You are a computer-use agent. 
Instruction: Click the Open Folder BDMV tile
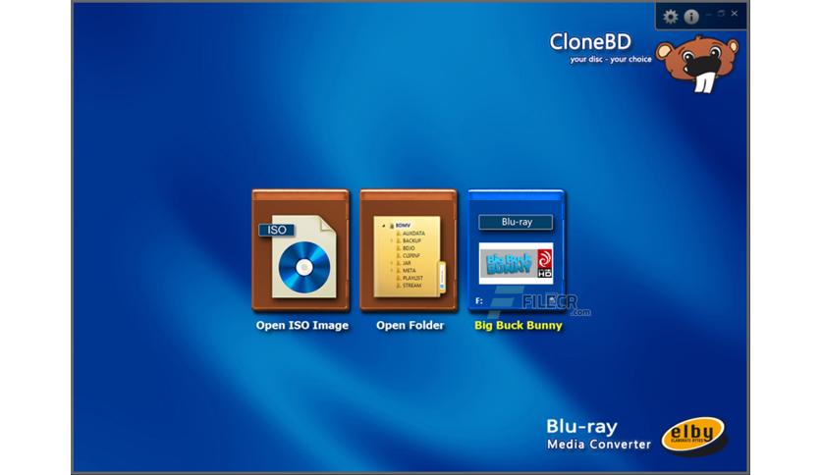(x=409, y=250)
